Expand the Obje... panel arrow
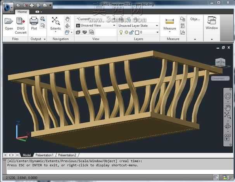This screenshot has height=182, width=235. click(195, 39)
